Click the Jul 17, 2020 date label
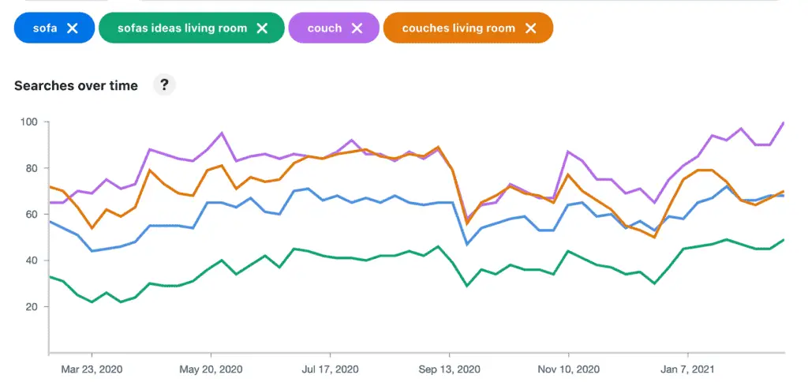Screen dimensions: 808x386 pyautogui.click(x=330, y=369)
